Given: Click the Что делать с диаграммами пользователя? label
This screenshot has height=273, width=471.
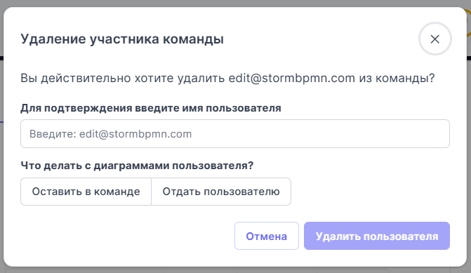Looking at the screenshot, I should point(137,165).
